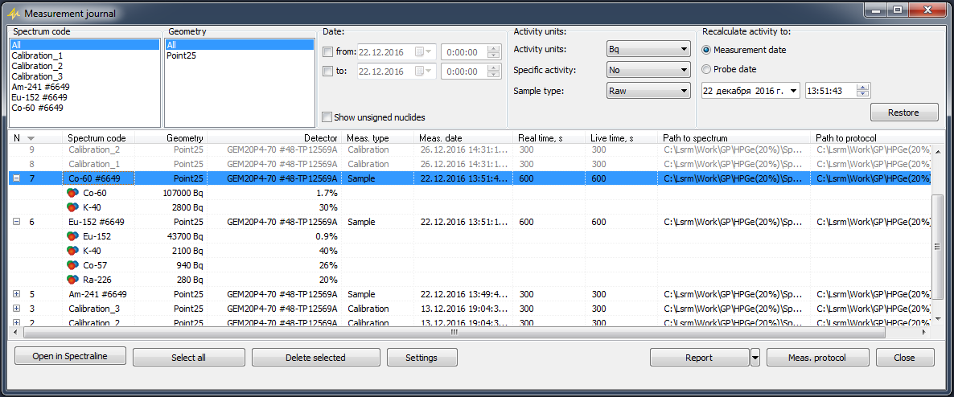Image resolution: width=954 pixels, height=397 pixels.
Task: Enable the 'from' date checkbox
Action: click(x=327, y=52)
